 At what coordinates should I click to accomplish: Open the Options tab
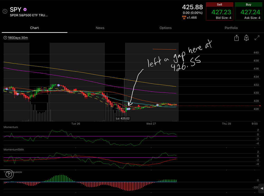click(x=166, y=28)
